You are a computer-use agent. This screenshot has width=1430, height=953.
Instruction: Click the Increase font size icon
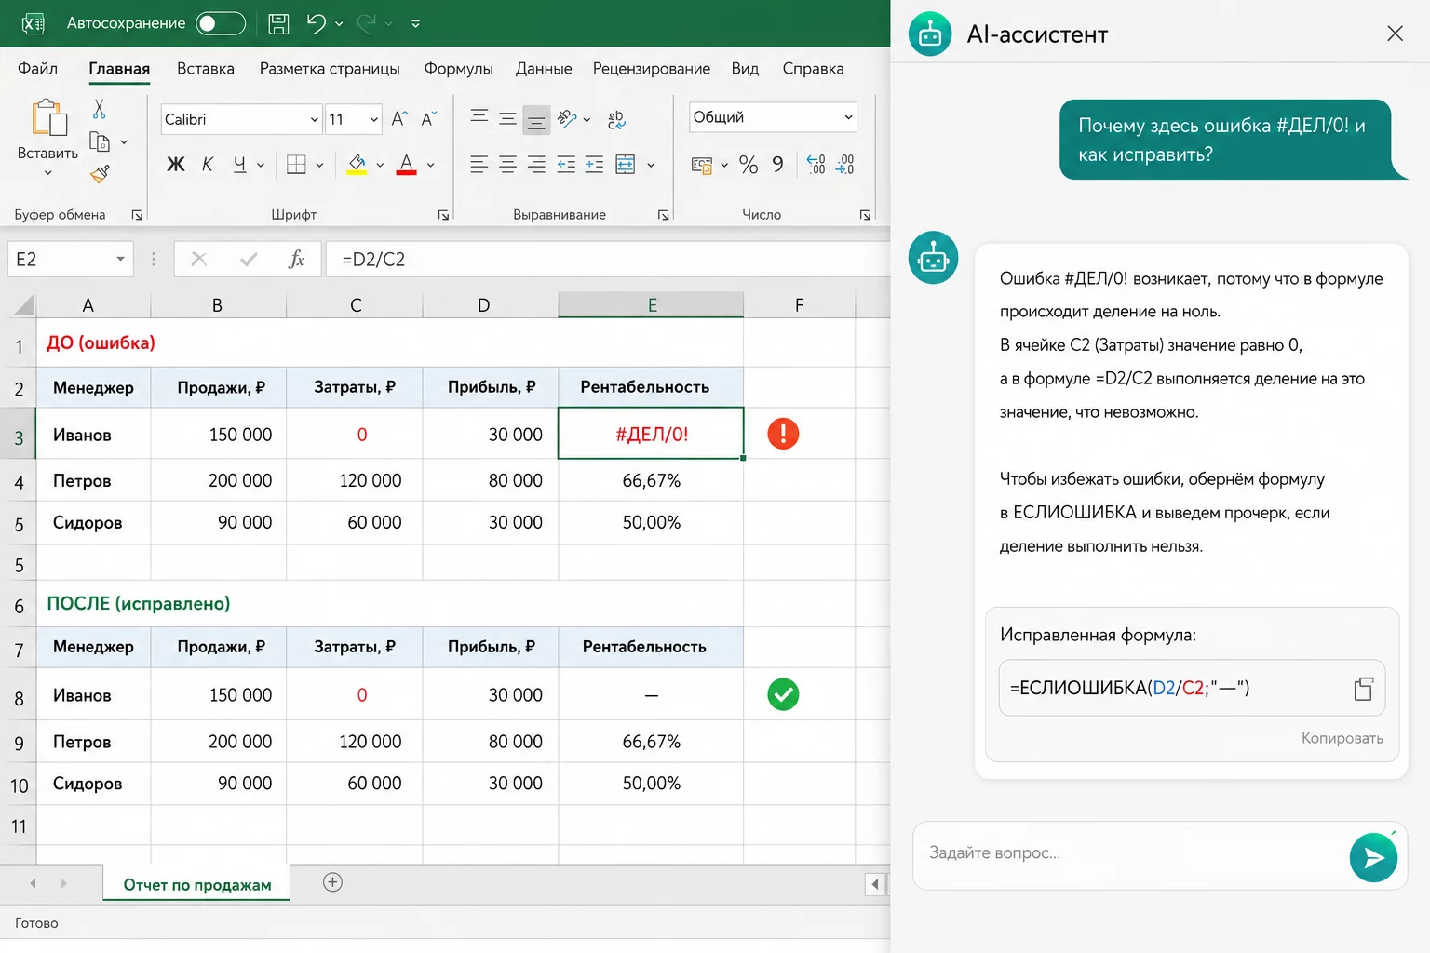(399, 119)
